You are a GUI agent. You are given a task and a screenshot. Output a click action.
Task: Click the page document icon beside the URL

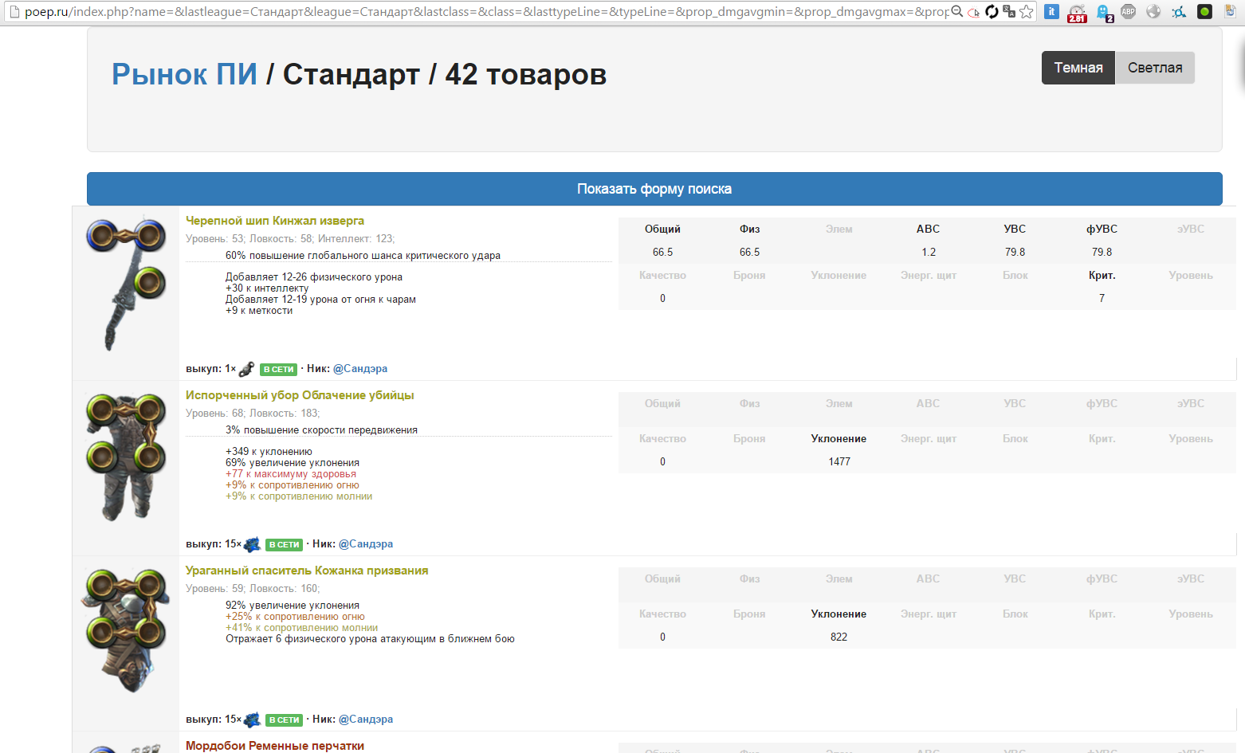14,11
